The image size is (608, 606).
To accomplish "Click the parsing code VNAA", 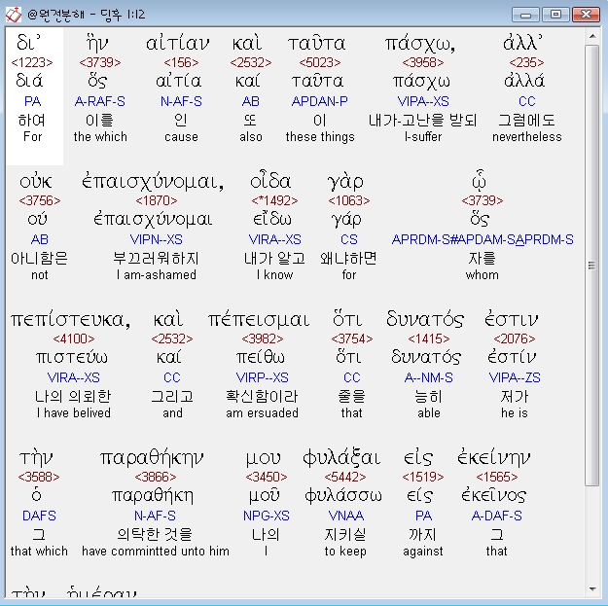I will click(346, 516).
